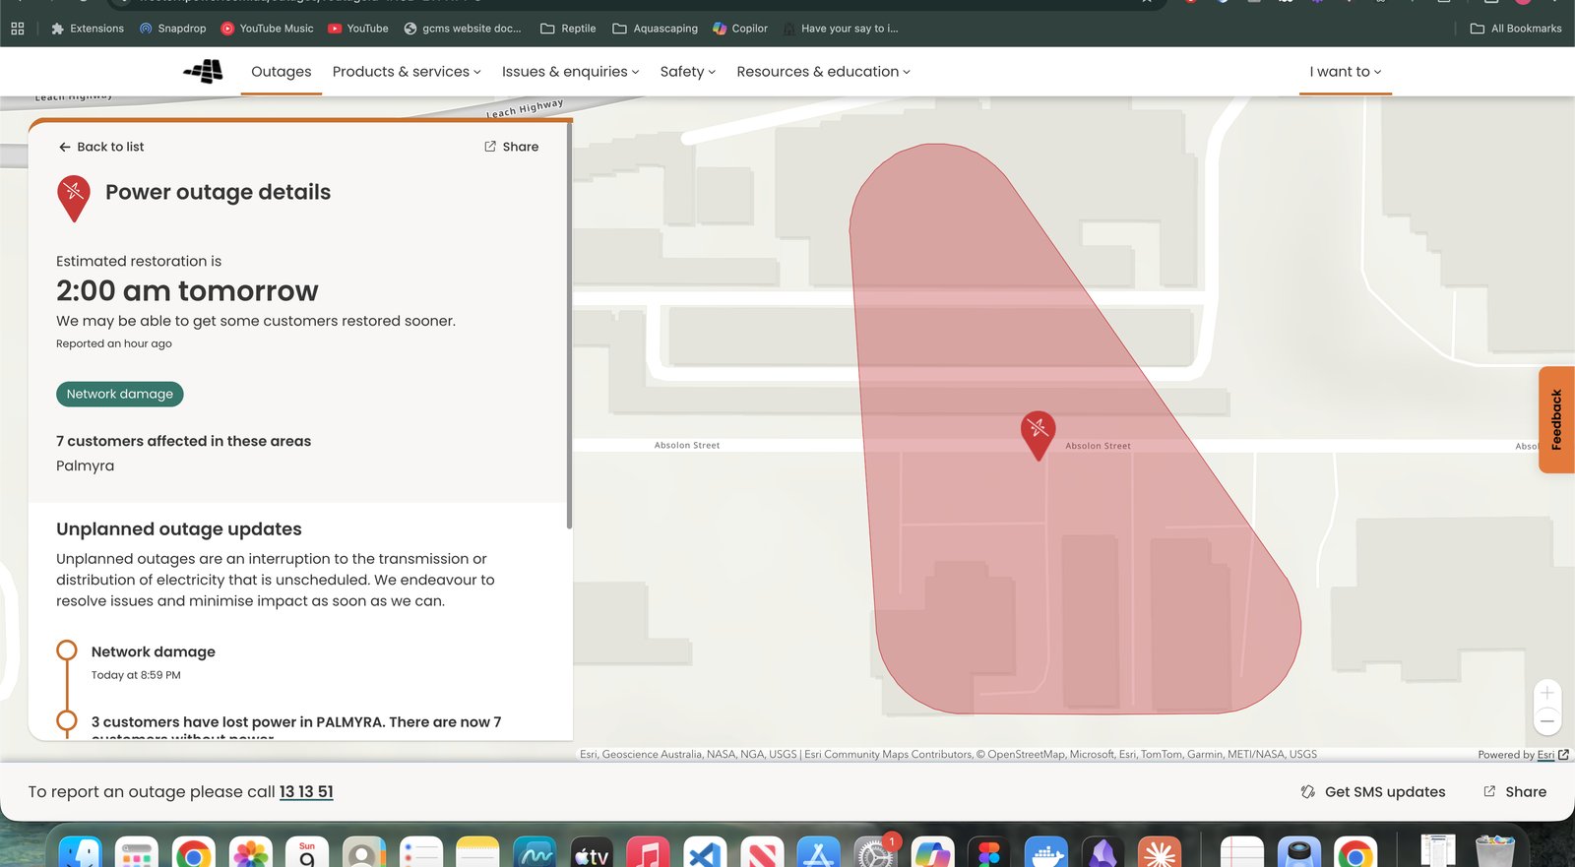Open the I want to dropdown
This screenshot has width=1575, height=867.
1346,72
